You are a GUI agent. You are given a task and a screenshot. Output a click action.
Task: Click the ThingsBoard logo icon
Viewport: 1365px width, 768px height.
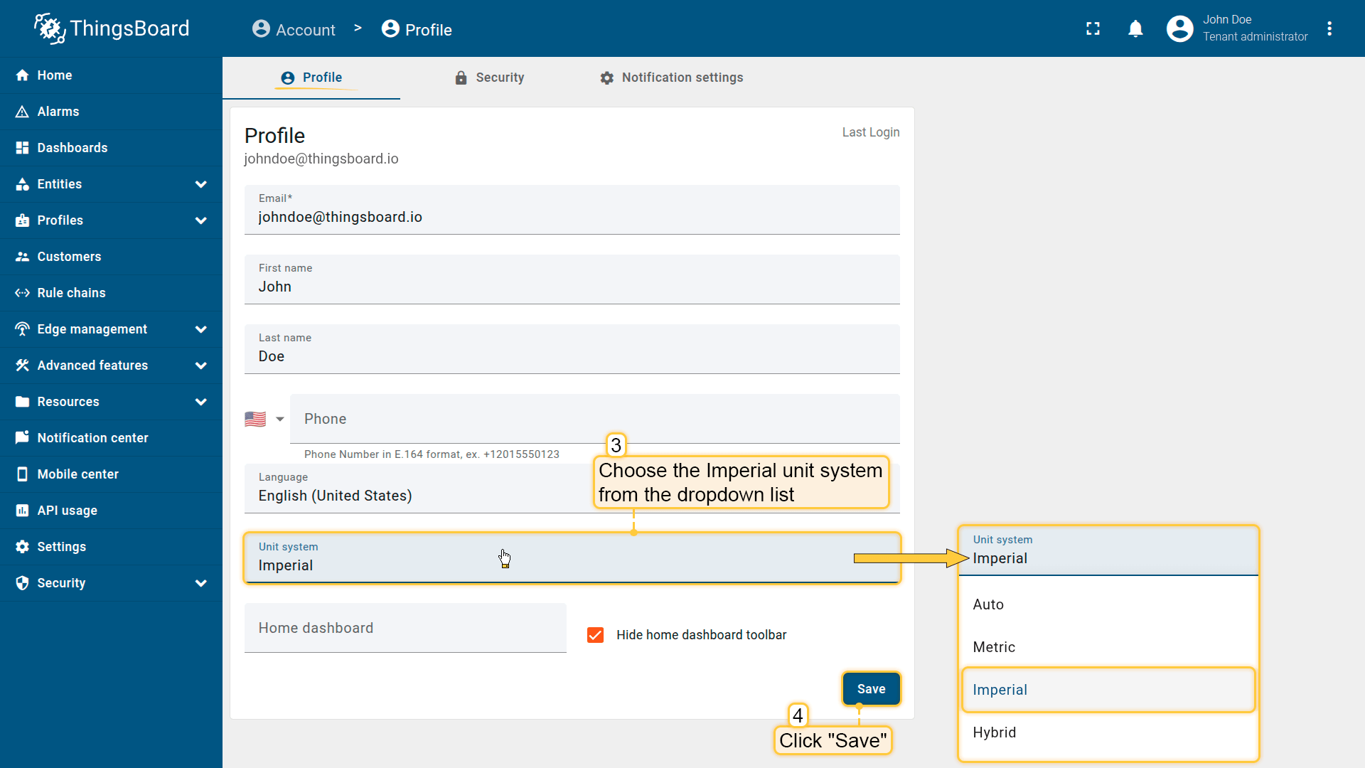(50, 28)
